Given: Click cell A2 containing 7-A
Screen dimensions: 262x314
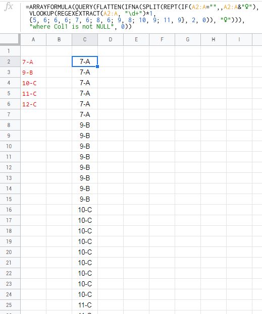Looking at the screenshot, I should point(33,61).
